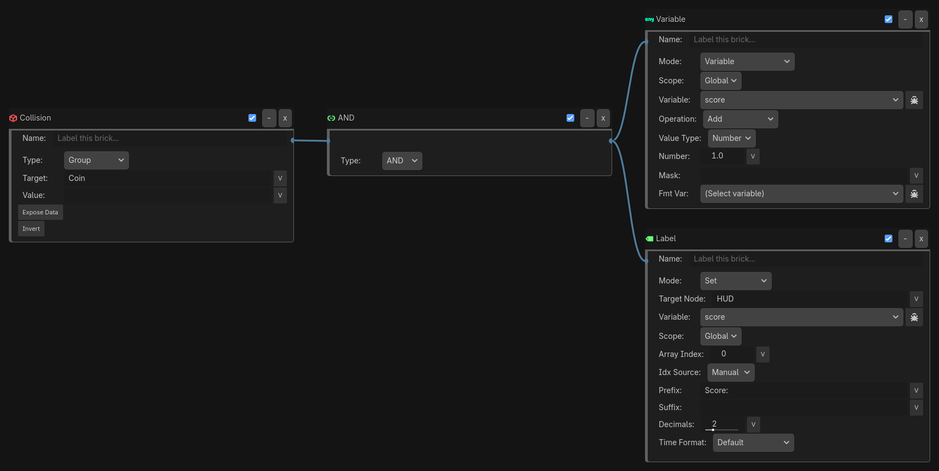Click Variable brick Name input field
Image resolution: width=939 pixels, height=471 pixels.
click(806, 39)
